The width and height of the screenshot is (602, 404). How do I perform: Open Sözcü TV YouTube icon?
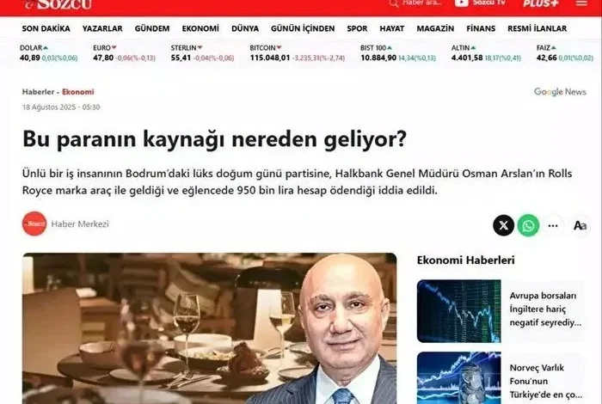pos(462,3)
